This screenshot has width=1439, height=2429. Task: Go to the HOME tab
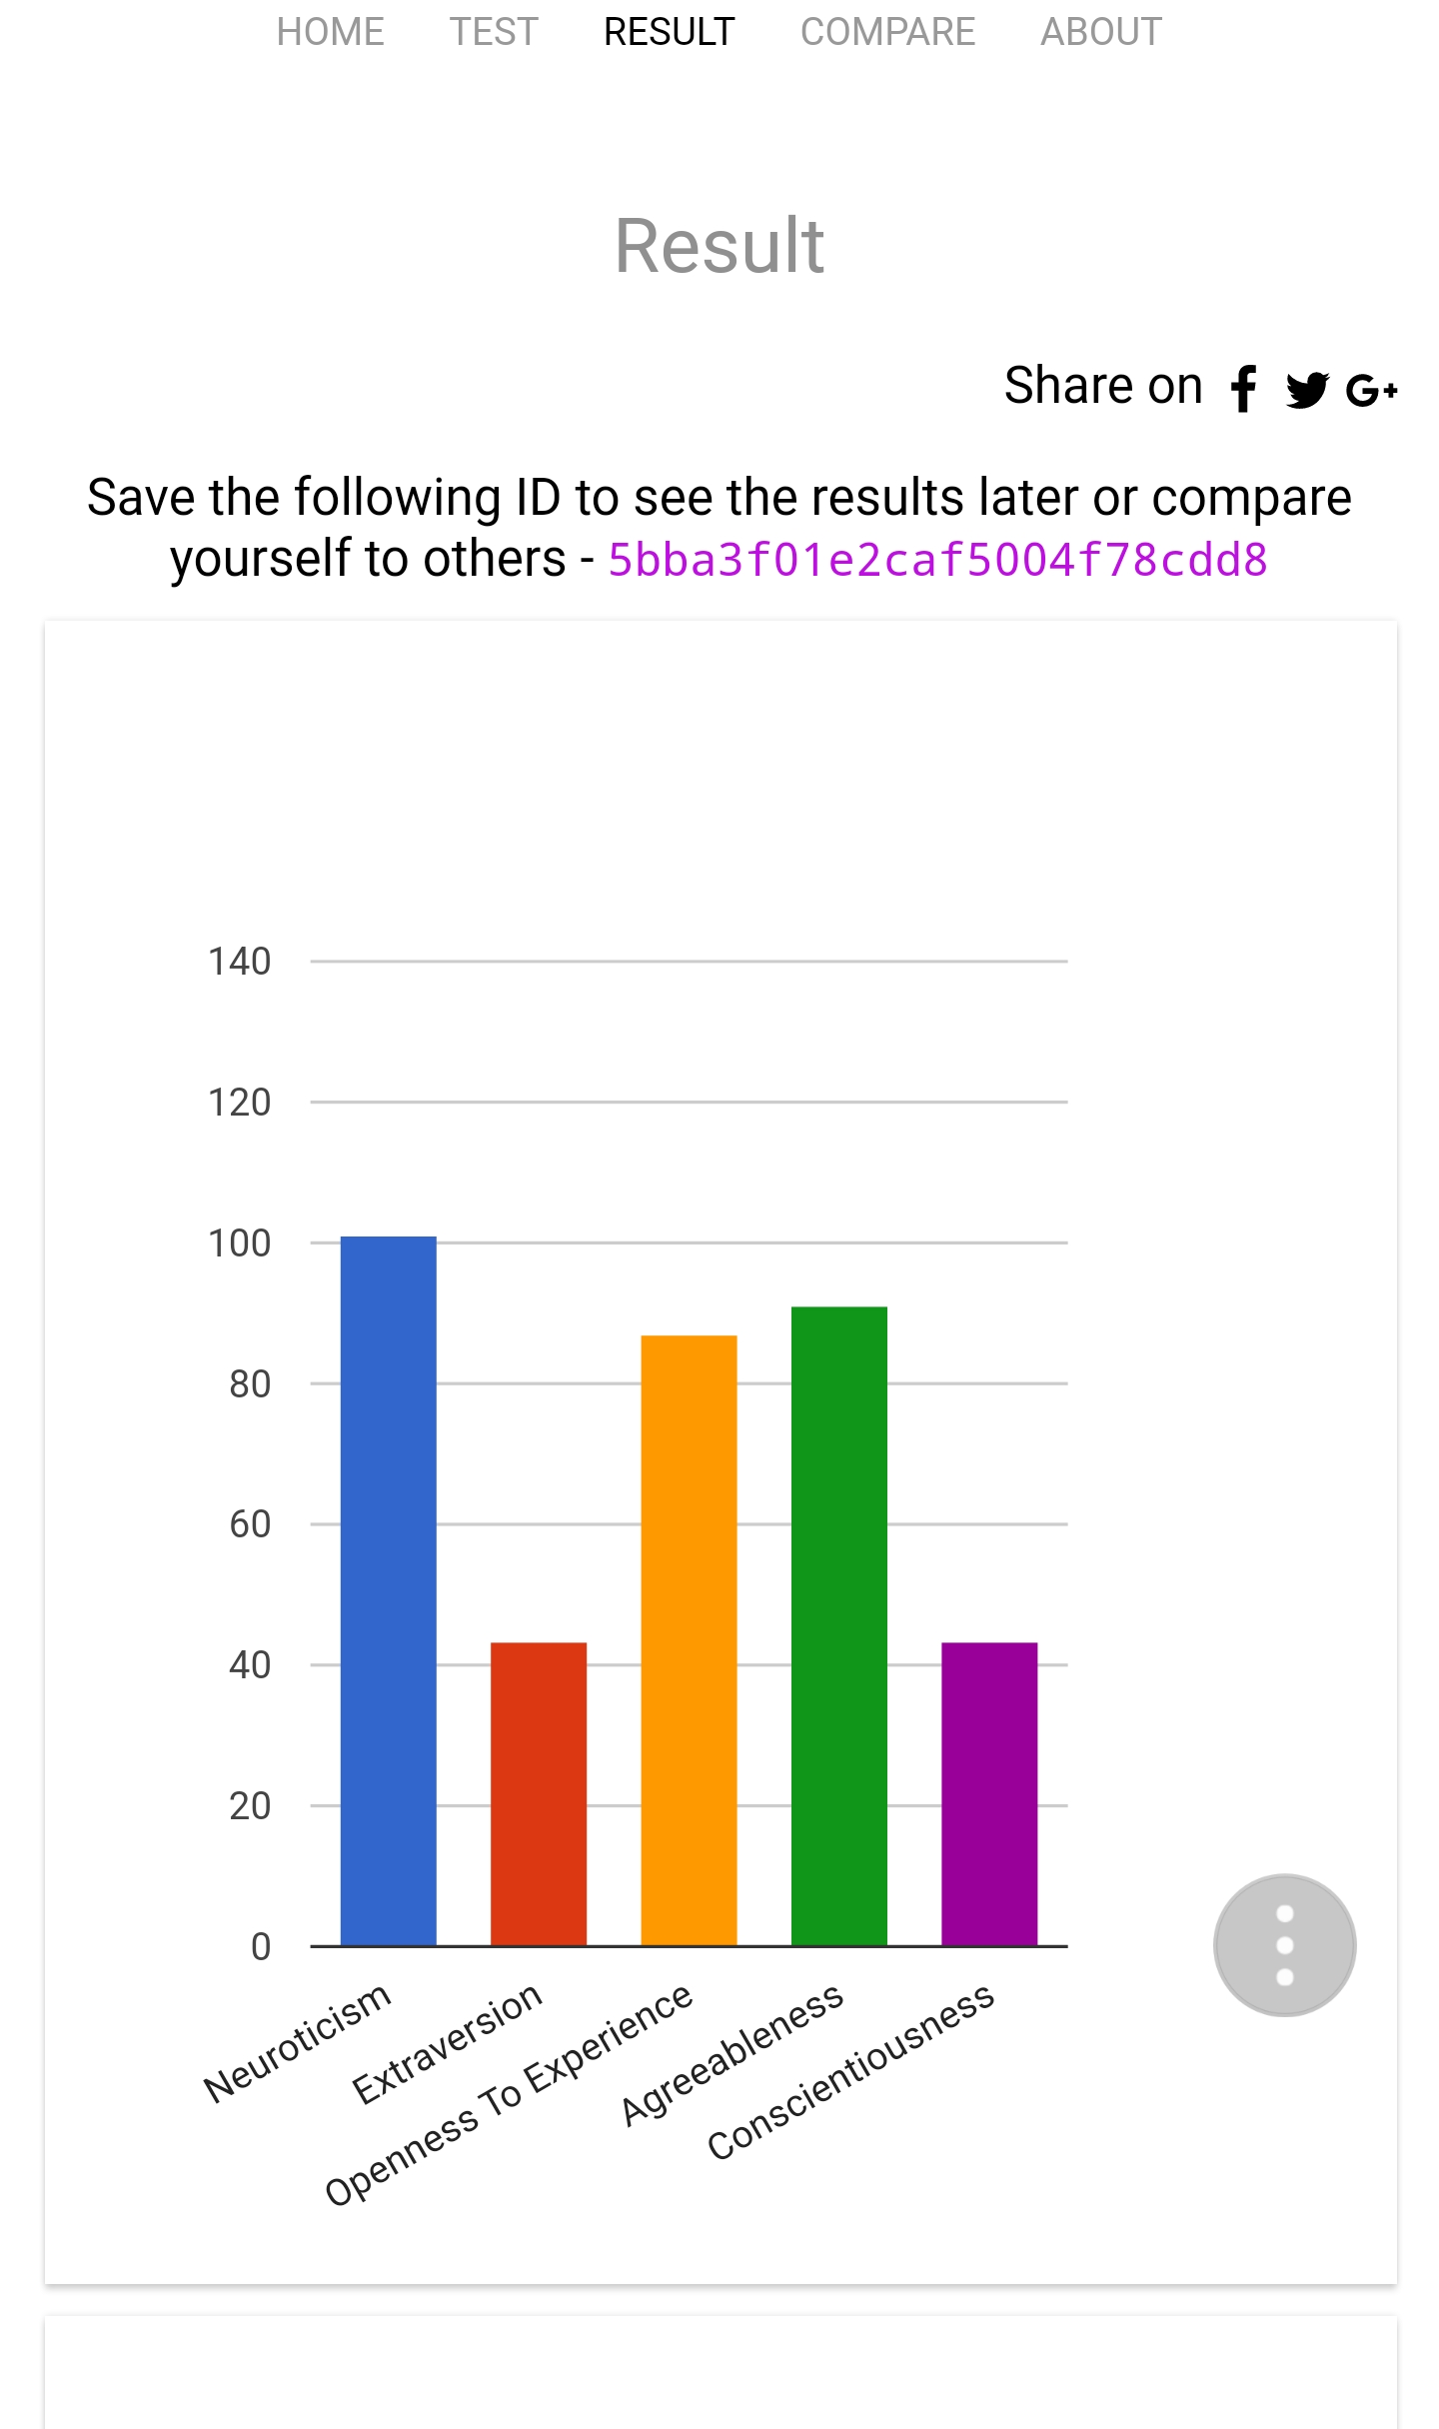331,32
